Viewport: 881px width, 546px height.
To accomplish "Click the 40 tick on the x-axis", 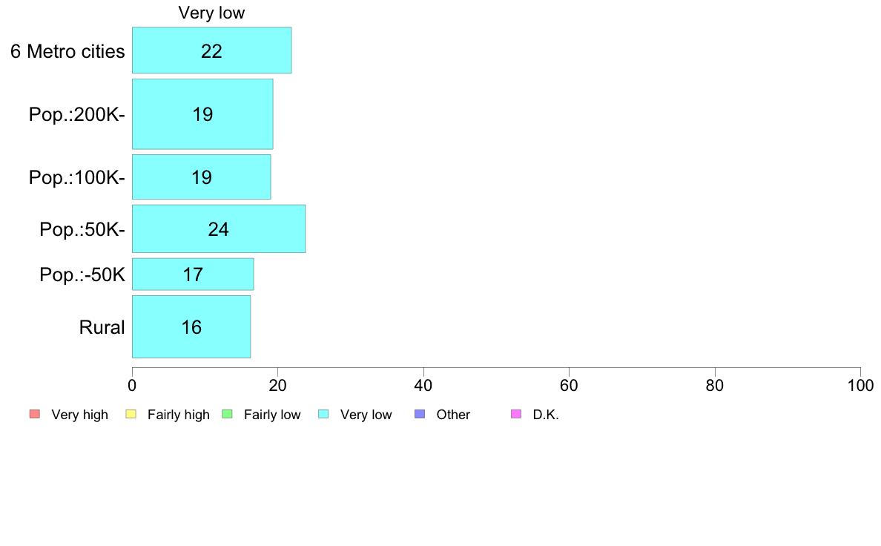I will [x=423, y=385].
